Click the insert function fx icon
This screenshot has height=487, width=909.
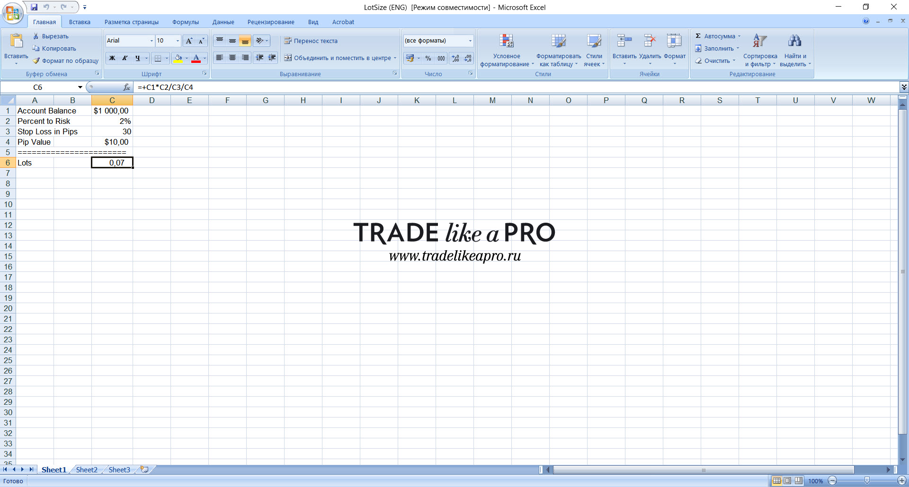[126, 87]
